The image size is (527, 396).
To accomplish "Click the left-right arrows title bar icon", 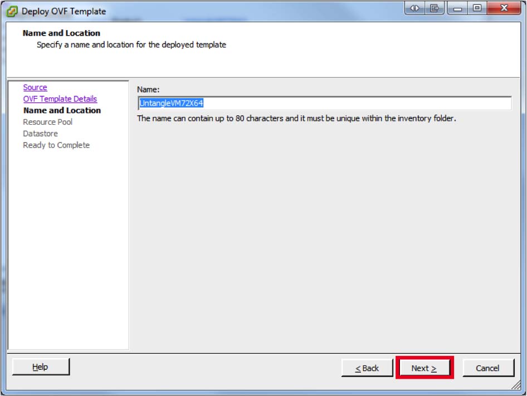I will [414, 8].
